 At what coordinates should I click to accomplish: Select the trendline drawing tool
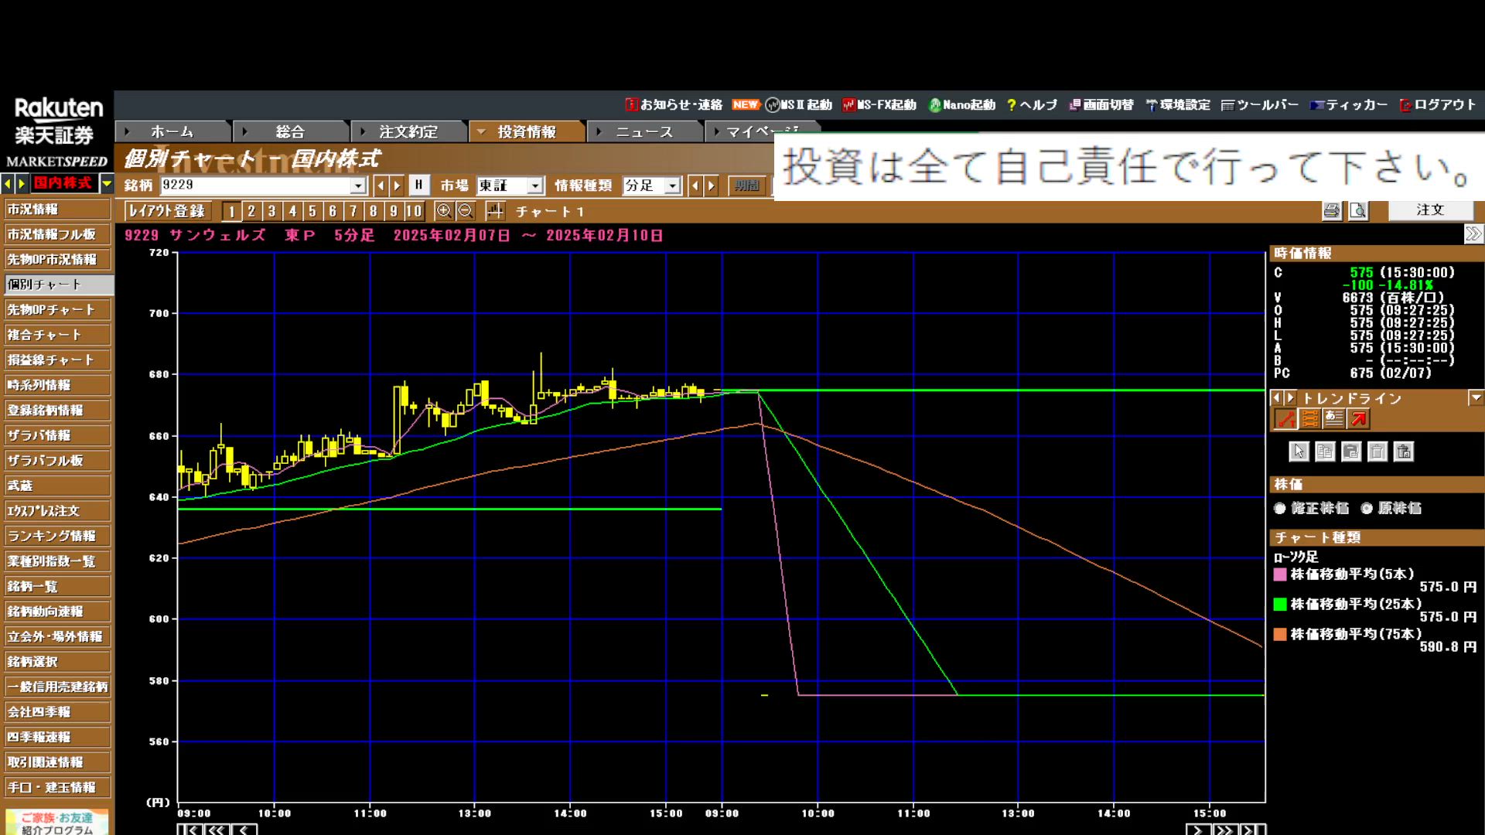pyautogui.click(x=1285, y=419)
